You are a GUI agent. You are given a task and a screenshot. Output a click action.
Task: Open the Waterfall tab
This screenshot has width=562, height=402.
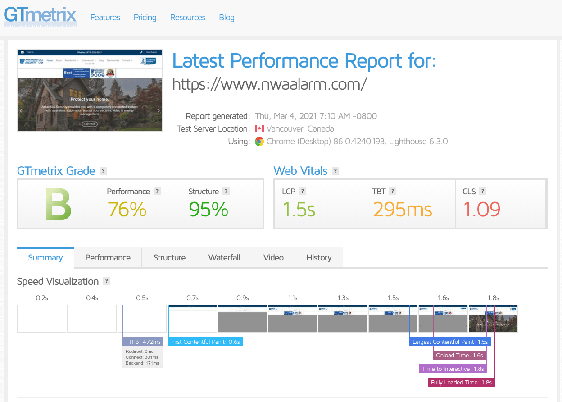pyautogui.click(x=224, y=258)
